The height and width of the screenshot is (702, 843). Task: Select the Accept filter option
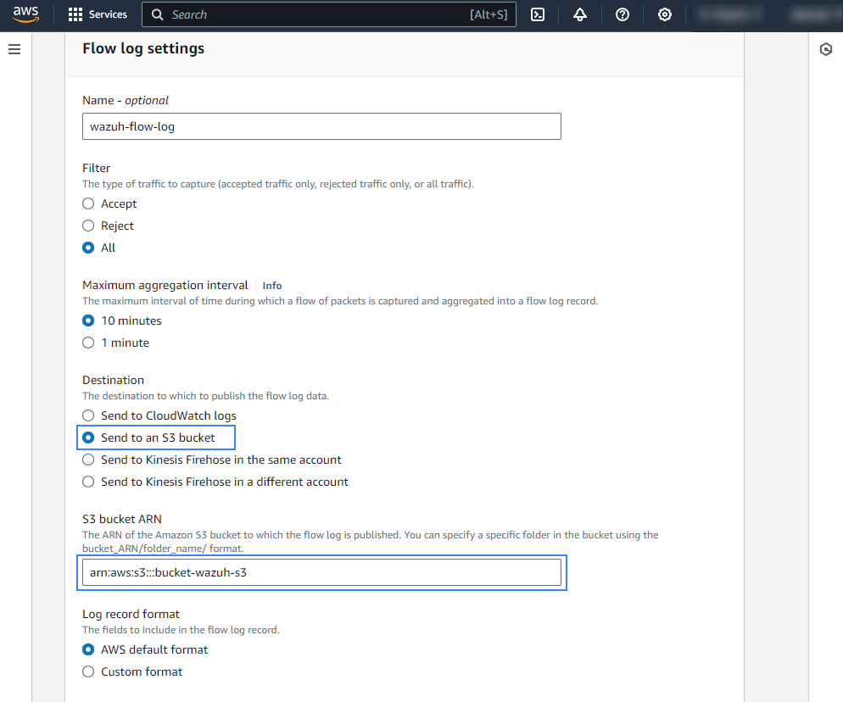pos(88,203)
